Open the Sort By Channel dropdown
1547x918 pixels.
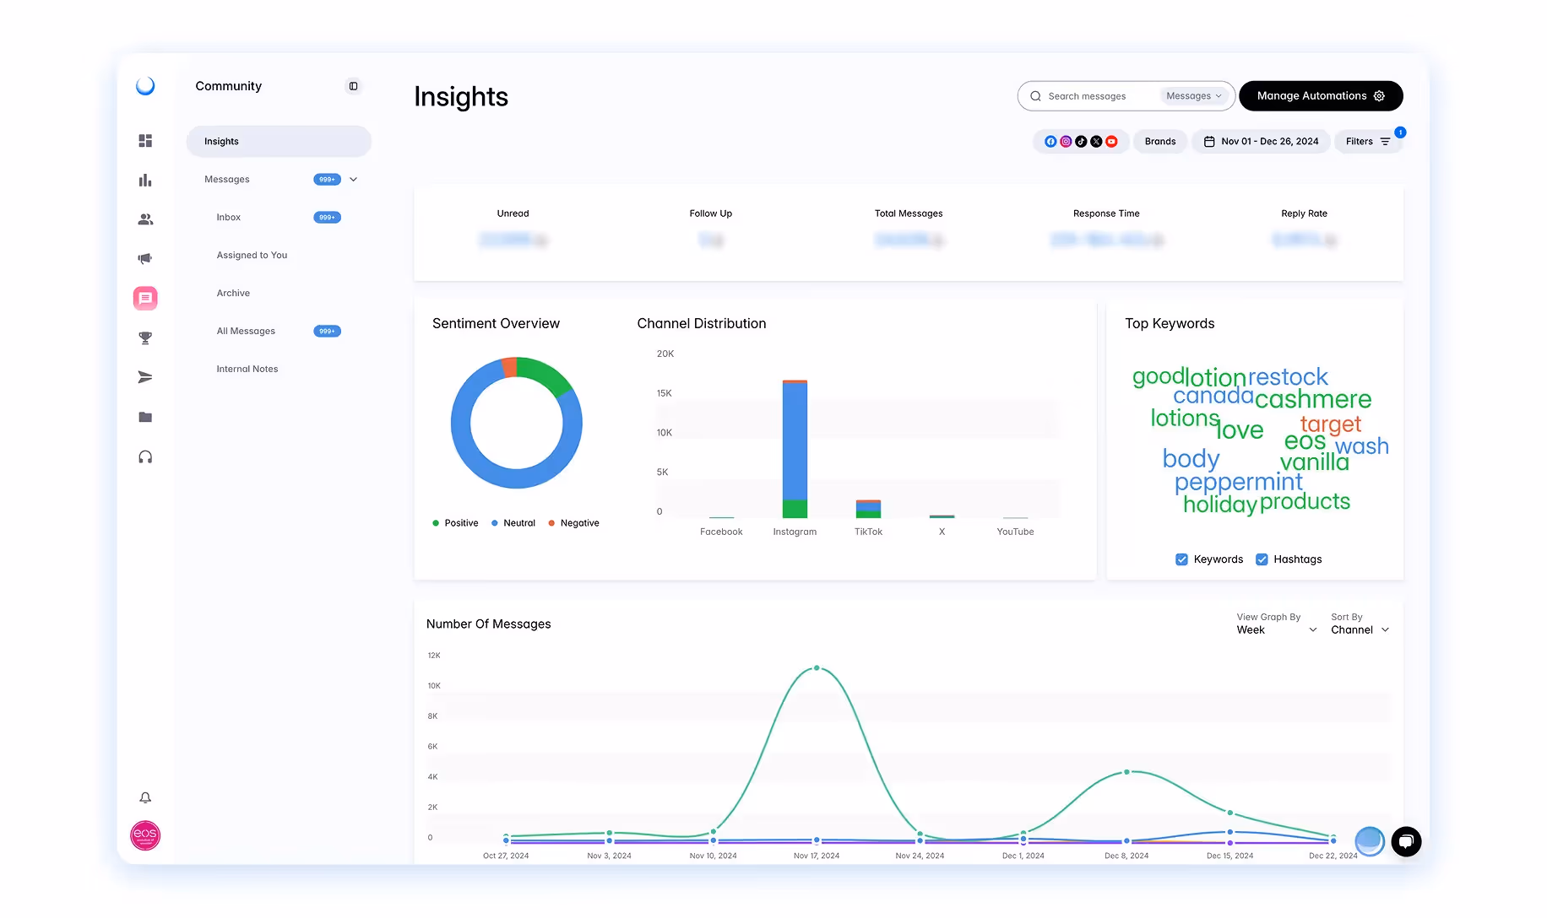tap(1359, 629)
